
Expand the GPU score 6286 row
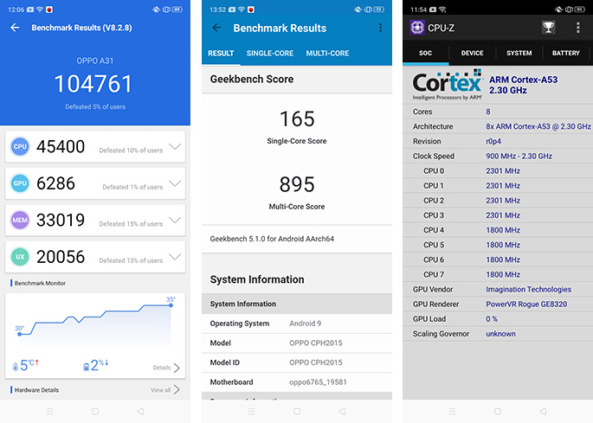tap(175, 183)
